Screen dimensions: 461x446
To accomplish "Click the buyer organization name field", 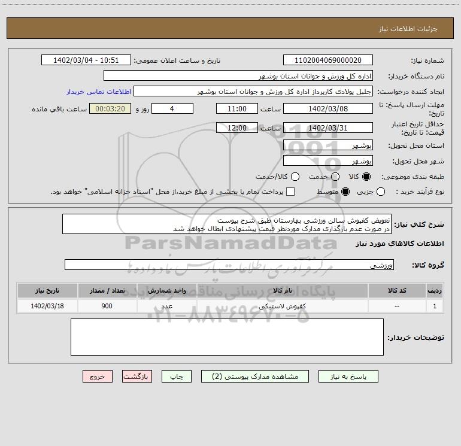I will click(x=238, y=75).
